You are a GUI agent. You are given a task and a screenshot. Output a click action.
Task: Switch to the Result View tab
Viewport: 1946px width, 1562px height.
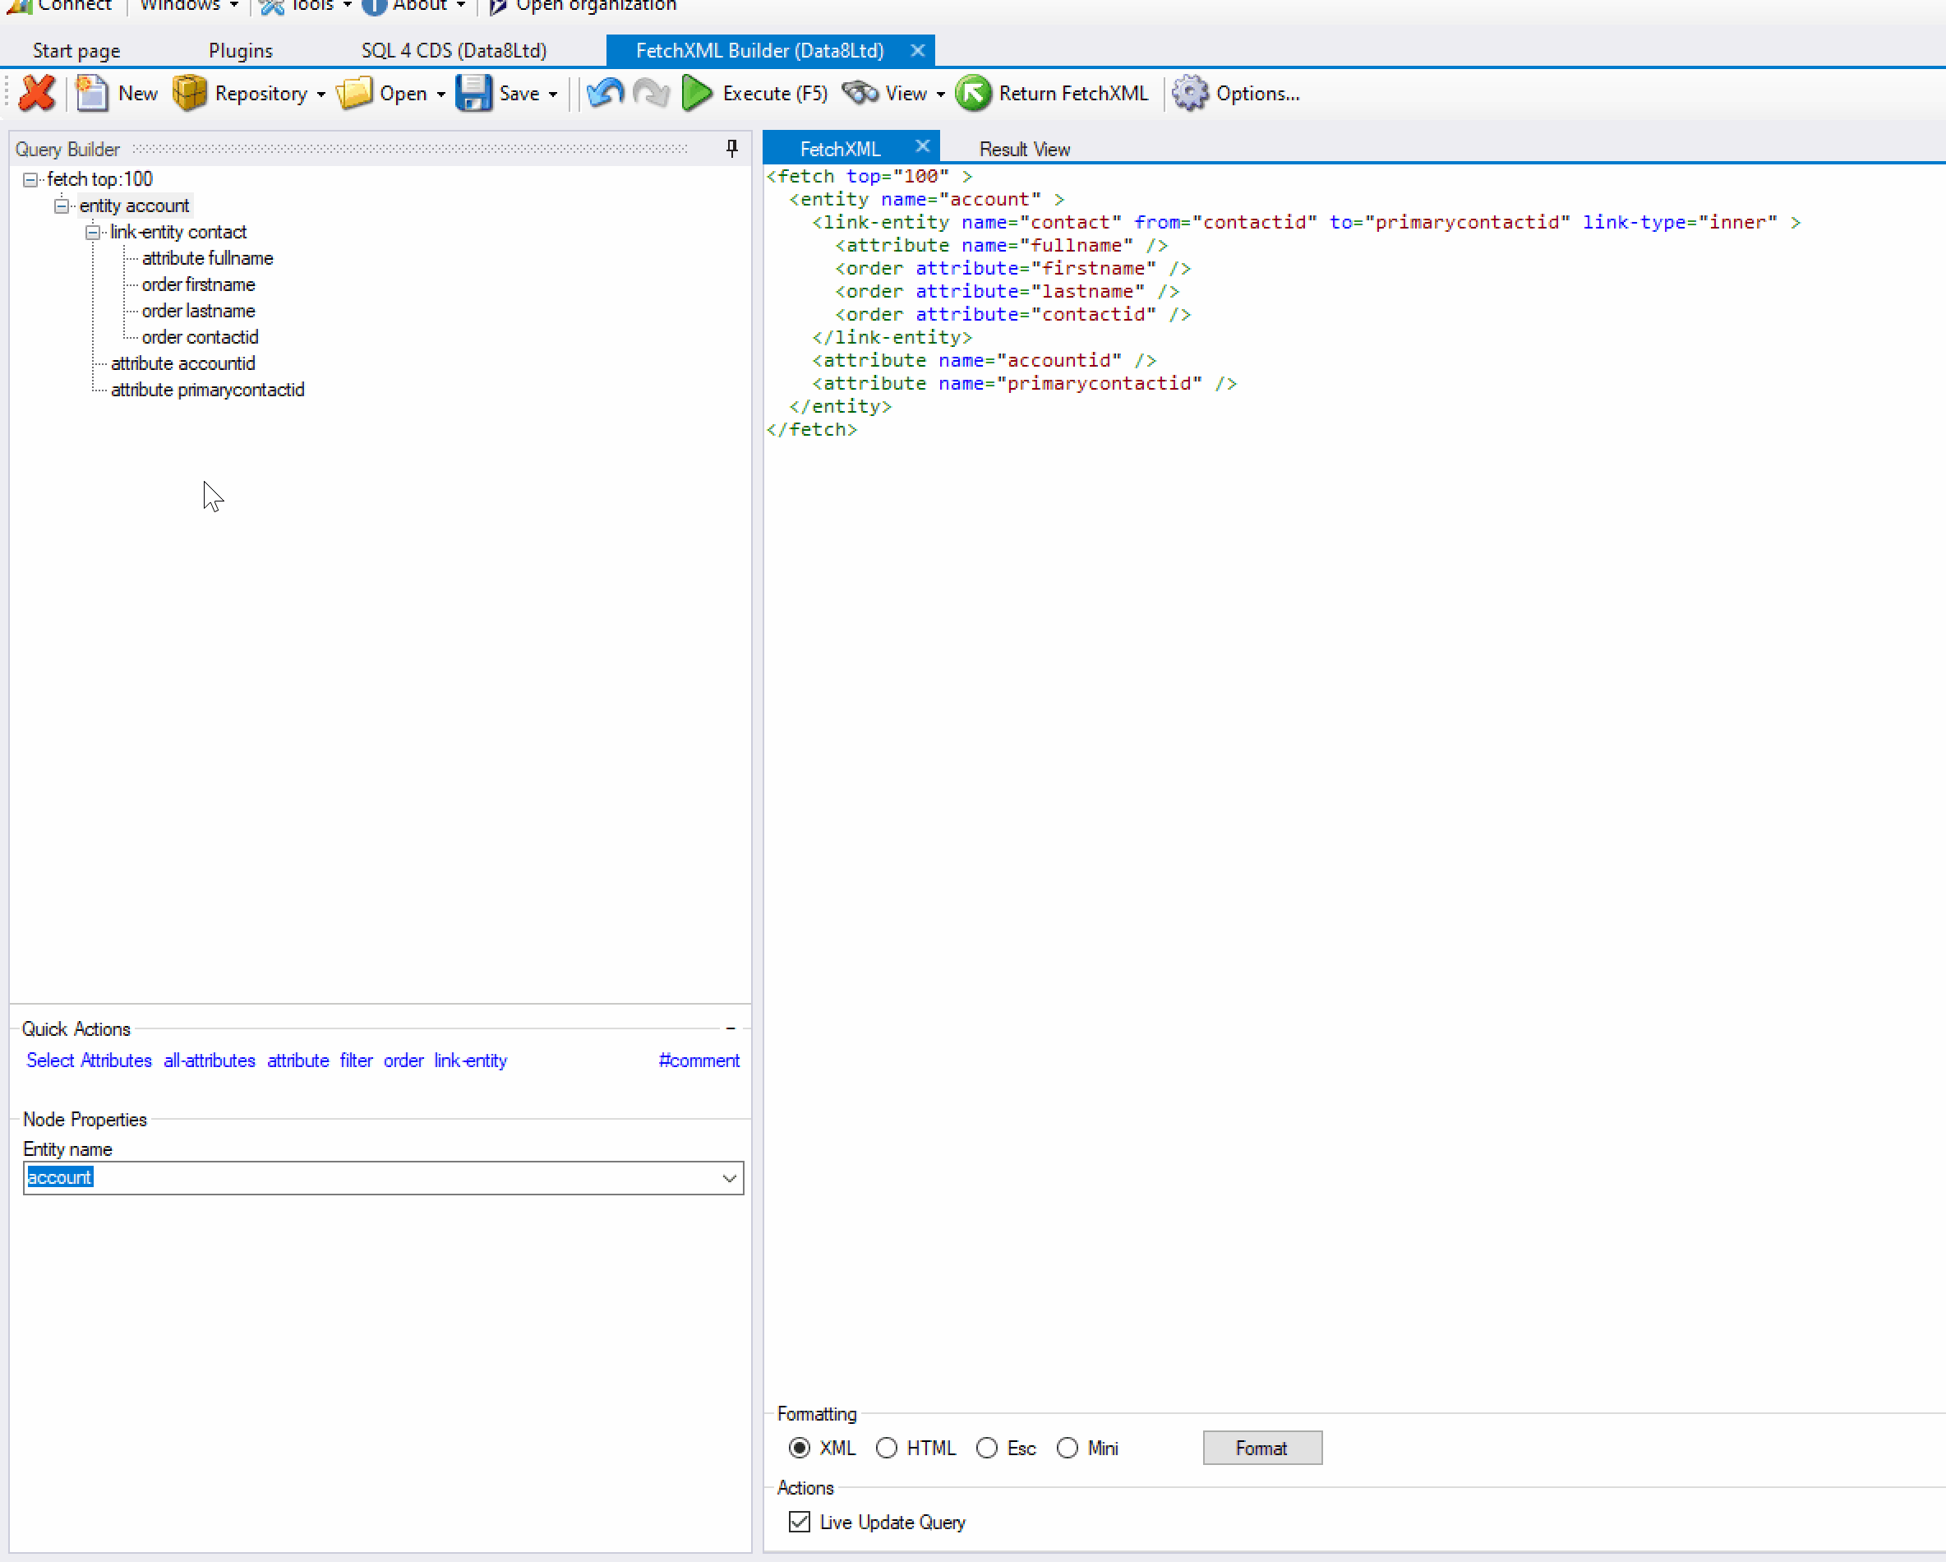coord(1025,149)
